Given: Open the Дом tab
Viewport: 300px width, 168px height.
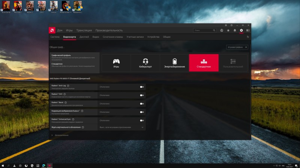Looking at the screenshot, I should pos(60,30).
